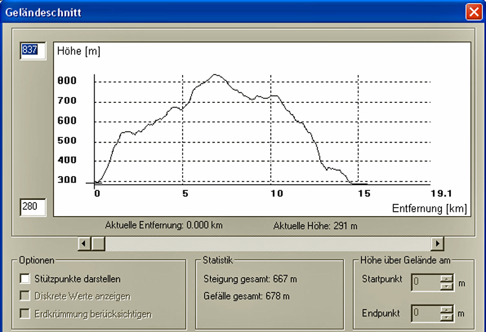Click the Endpunkt height input field

tap(425, 313)
